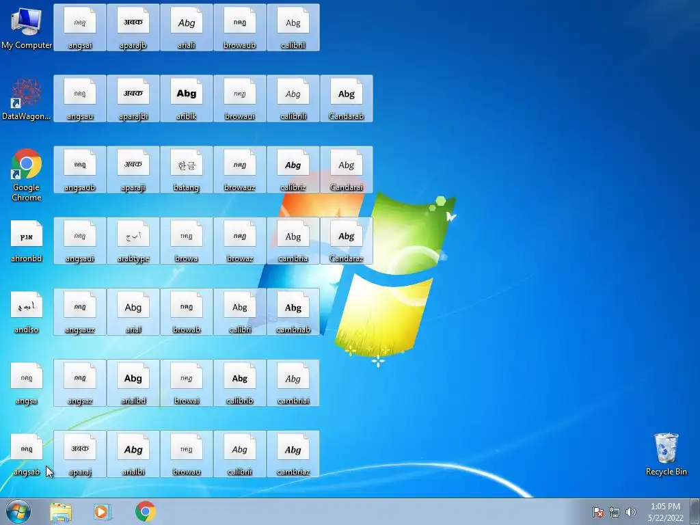Select the batang font file
700x525 pixels.
187,170
